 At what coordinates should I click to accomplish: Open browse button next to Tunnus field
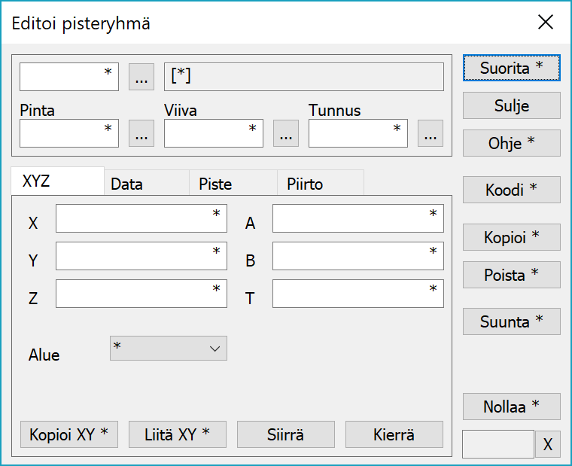tap(430, 133)
